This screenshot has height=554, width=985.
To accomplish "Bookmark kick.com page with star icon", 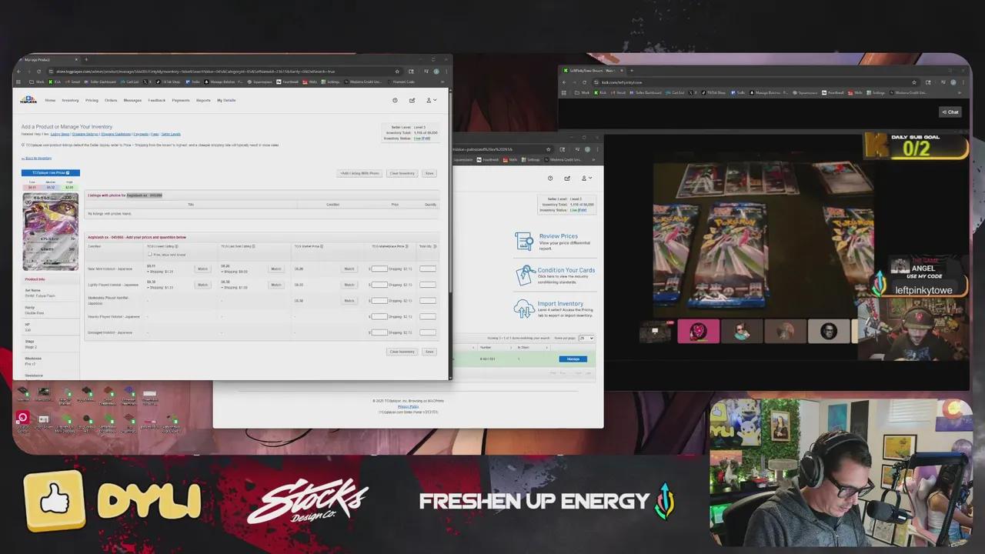I will point(914,82).
